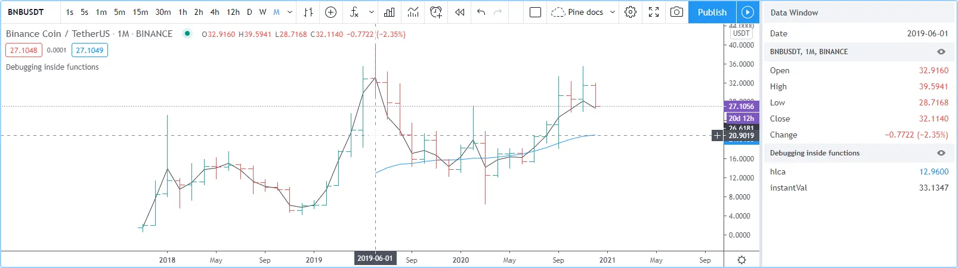Select the 5s timeframe
The image size is (958, 268).
point(85,12)
